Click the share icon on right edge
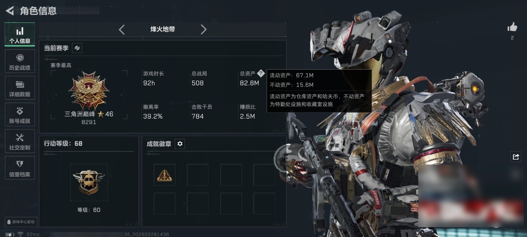The height and width of the screenshot is (237, 527). (x=516, y=157)
